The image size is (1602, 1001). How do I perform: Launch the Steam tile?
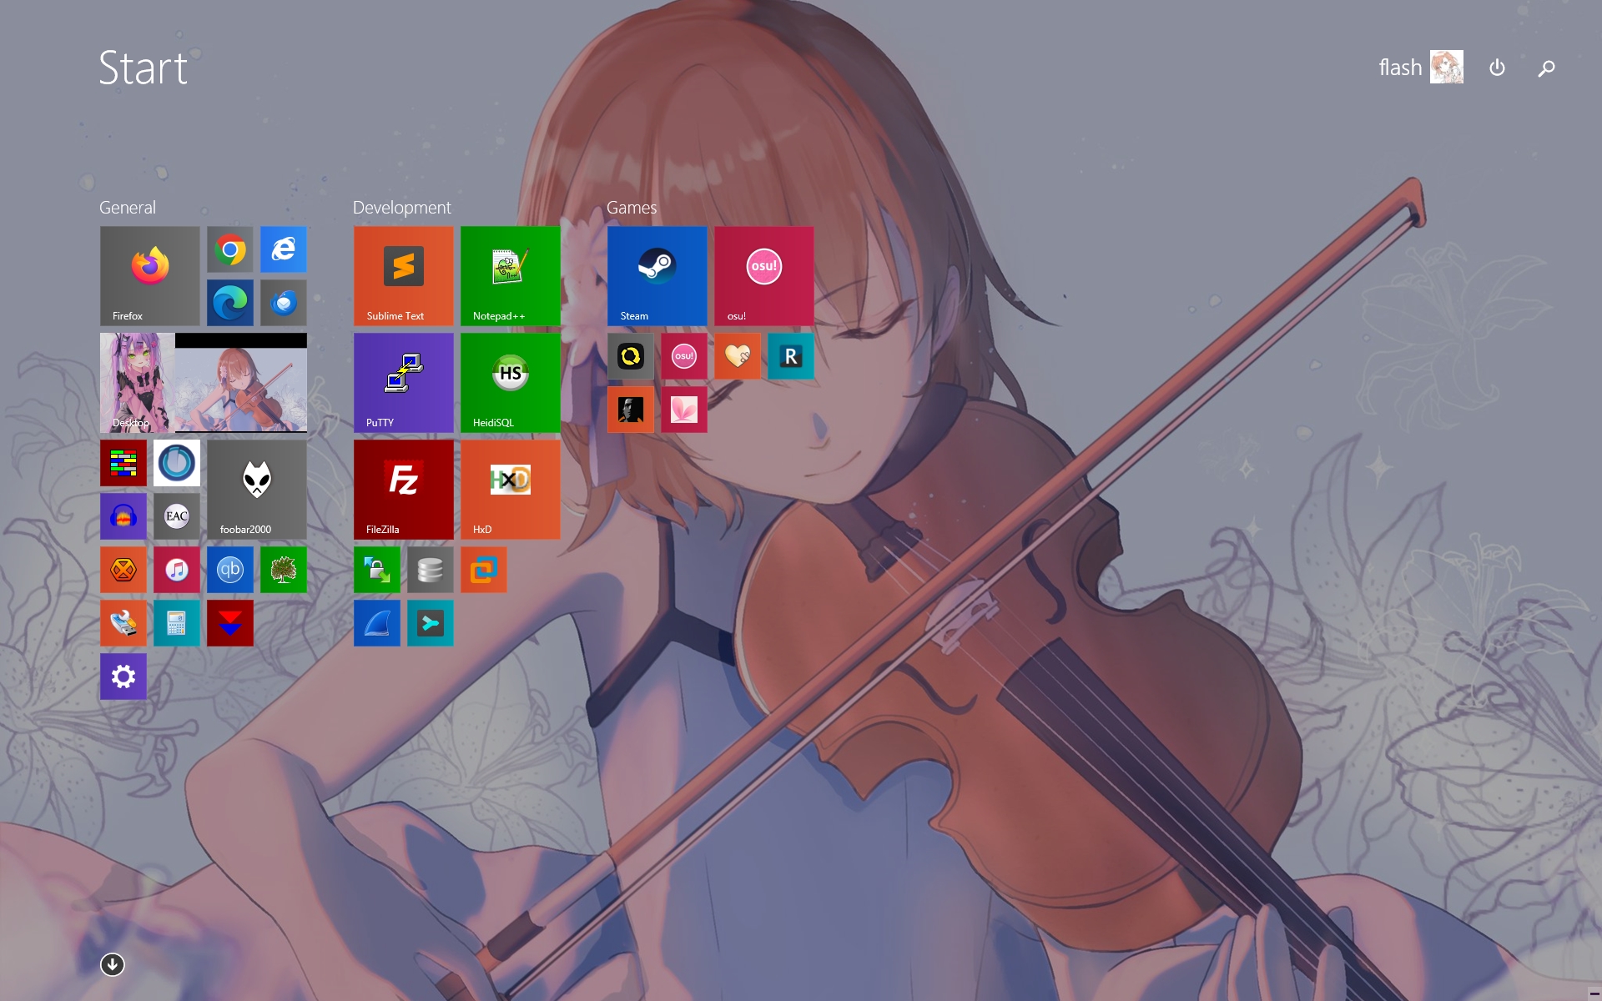657,276
